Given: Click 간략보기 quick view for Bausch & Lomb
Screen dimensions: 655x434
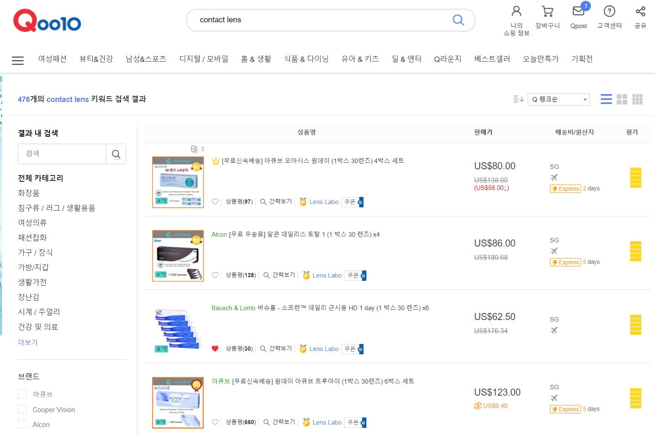Looking at the screenshot, I should click(276, 349).
